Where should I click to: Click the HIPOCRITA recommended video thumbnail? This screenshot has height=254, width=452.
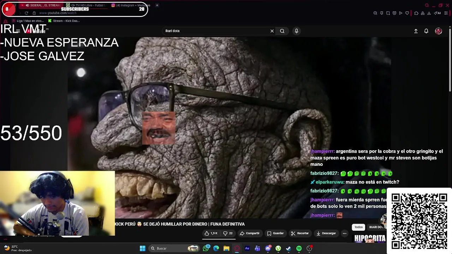[x=370, y=239]
